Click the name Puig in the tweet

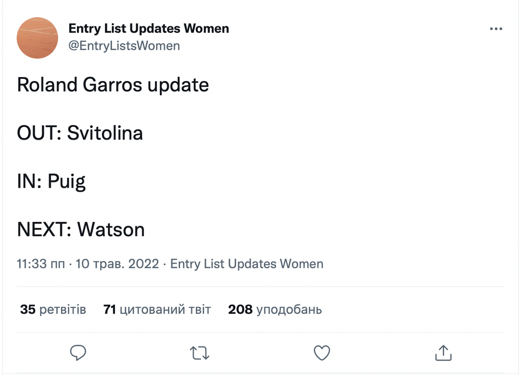[x=66, y=181]
